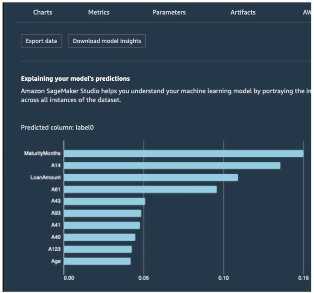The height and width of the screenshot is (293, 314).
Task: Click the Export data button
Action: (x=41, y=41)
